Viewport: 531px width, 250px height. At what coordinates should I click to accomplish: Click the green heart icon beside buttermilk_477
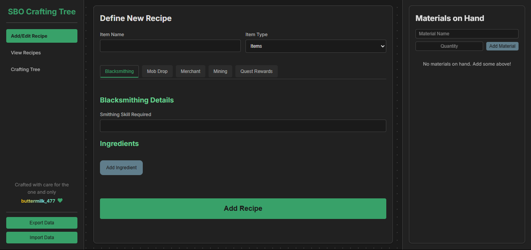(x=60, y=201)
